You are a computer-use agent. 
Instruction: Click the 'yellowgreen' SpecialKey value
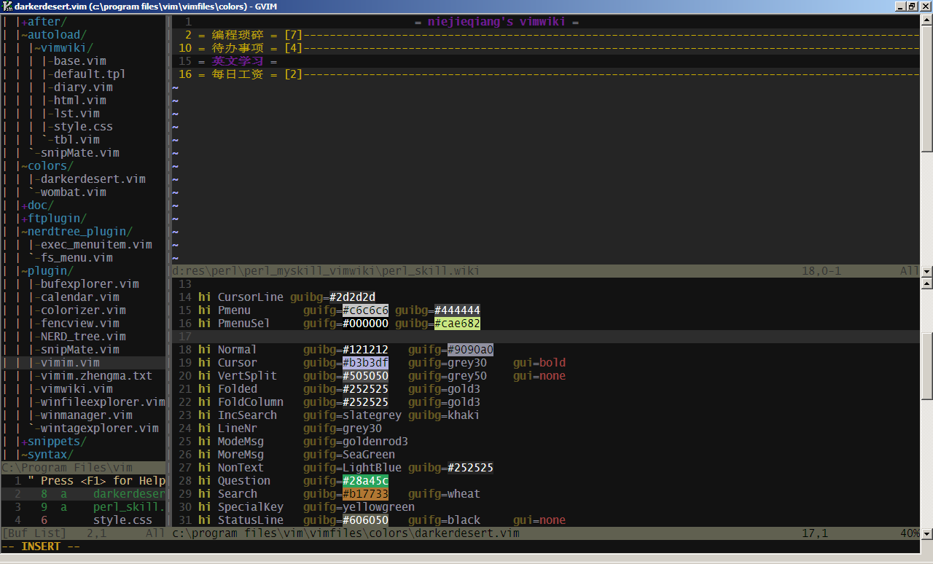pyautogui.click(x=378, y=507)
